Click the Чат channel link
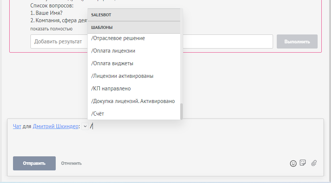This screenshot has height=183, width=331. tap(17, 126)
